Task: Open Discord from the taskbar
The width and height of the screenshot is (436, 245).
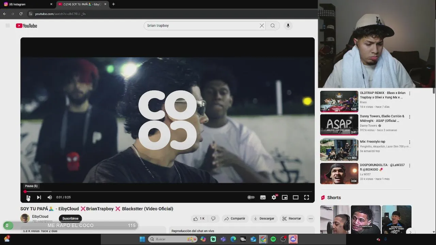Action: (293, 239)
